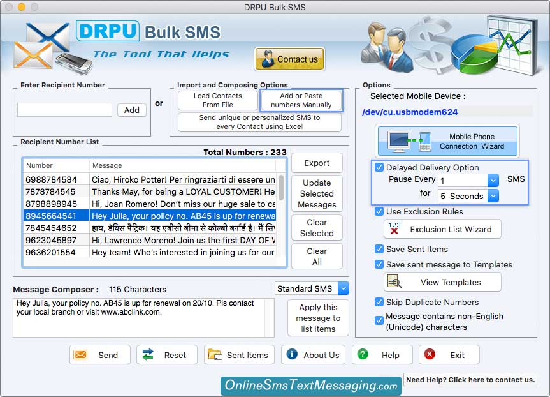Click the View Templates magnifier icon
Image resolution: width=550 pixels, height=397 pixels.
click(x=394, y=281)
